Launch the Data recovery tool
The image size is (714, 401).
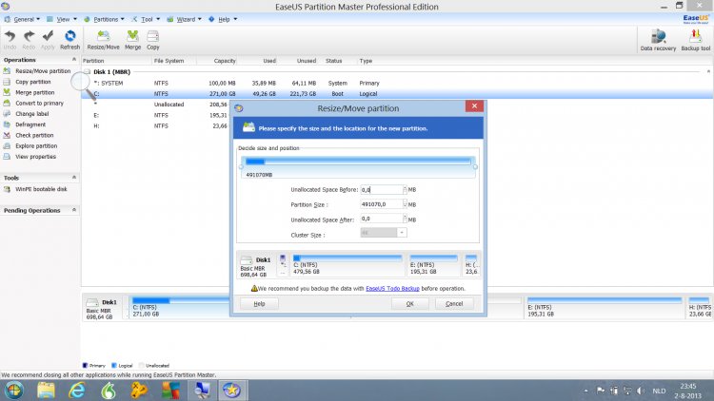click(x=658, y=40)
